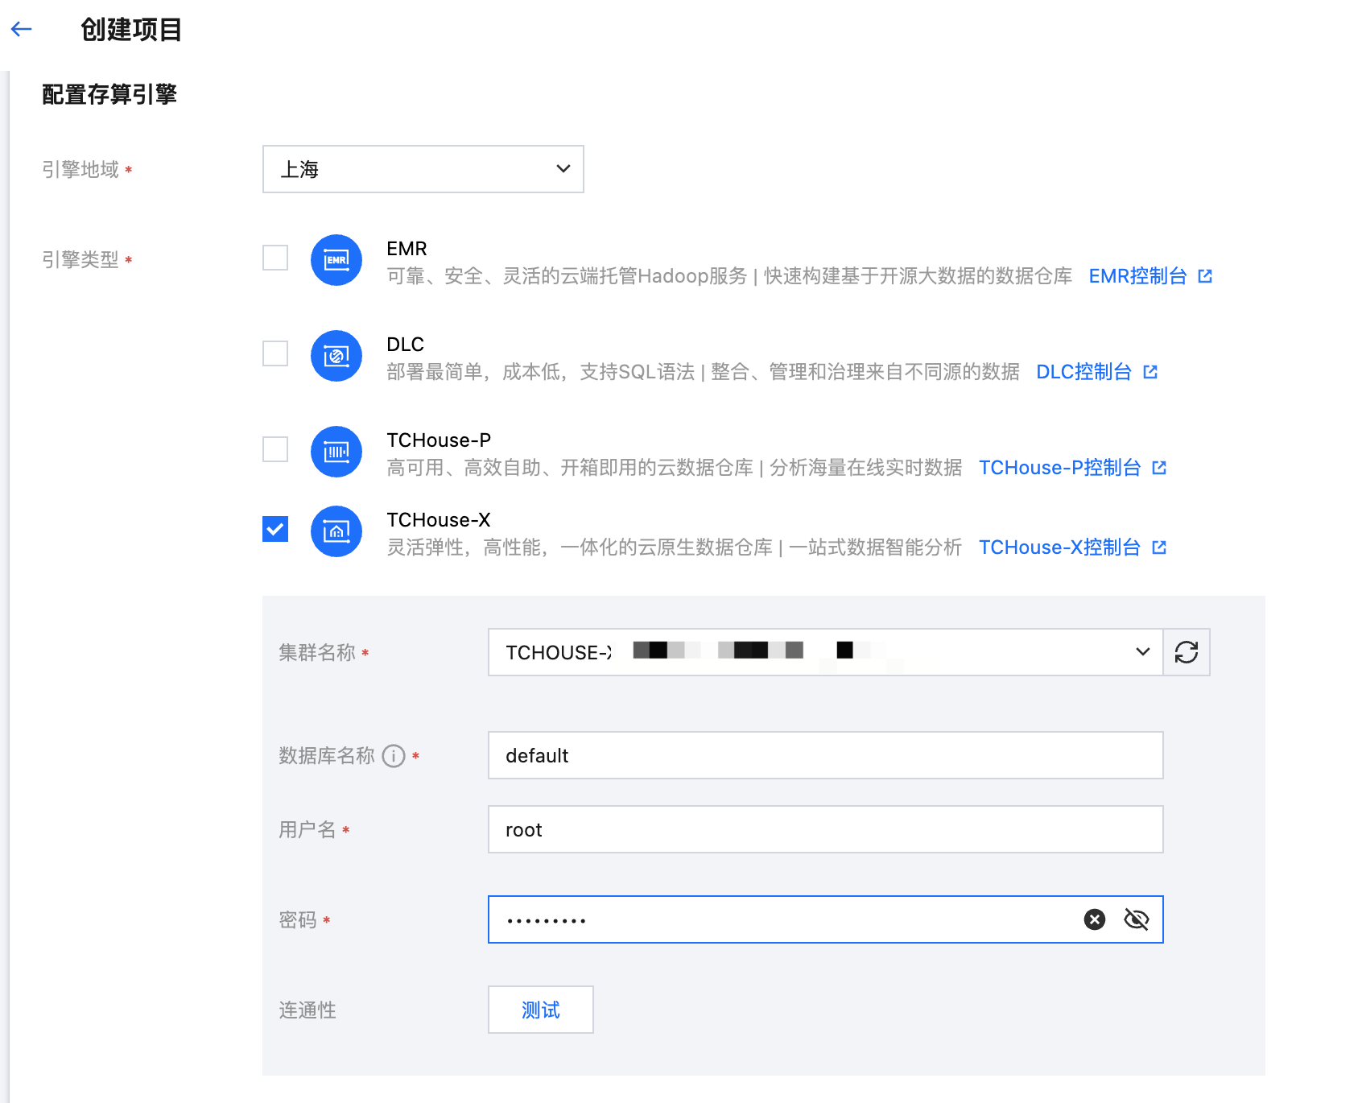Click the DLC engine round icon

coord(336,356)
